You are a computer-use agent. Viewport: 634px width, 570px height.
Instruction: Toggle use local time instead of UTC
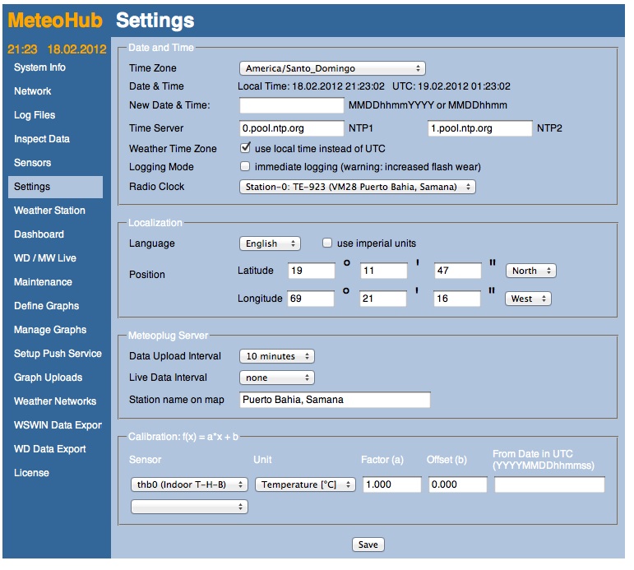coord(245,149)
